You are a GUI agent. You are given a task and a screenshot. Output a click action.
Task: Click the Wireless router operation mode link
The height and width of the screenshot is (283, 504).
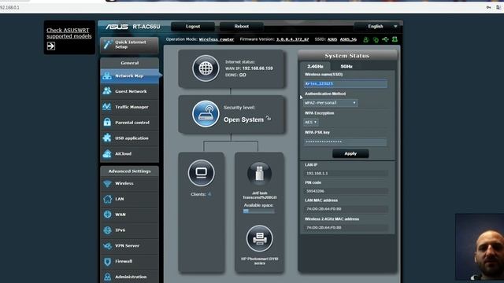click(x=217, y=39)
